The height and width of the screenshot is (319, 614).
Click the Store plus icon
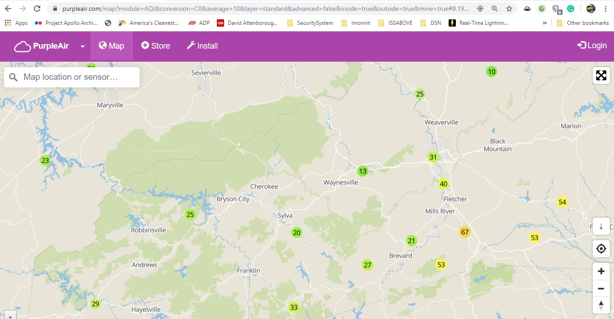[x=144, y=45]
